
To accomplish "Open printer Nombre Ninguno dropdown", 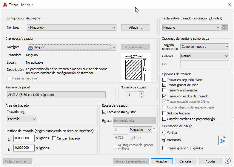I will [72, 47].
